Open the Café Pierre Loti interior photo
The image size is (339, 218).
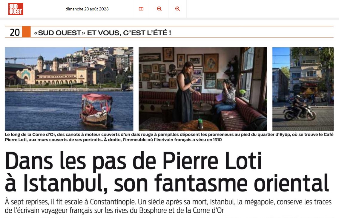point(203,89)
